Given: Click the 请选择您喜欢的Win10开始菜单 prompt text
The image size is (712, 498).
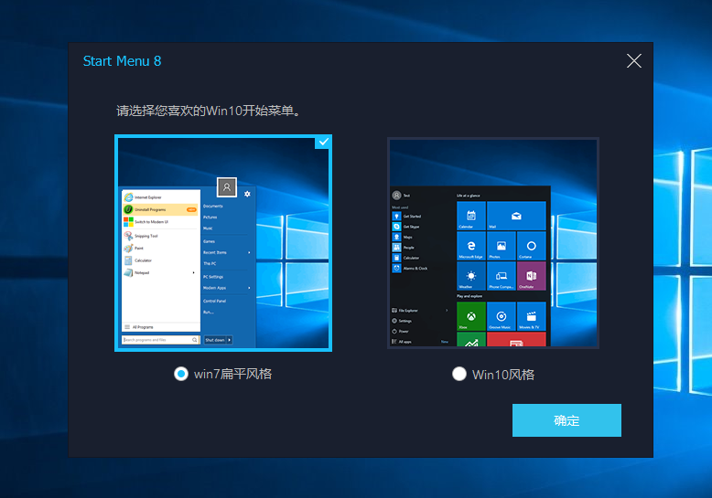Looking at the screenshot, I should pyautogui.click(x=208, y=111).
